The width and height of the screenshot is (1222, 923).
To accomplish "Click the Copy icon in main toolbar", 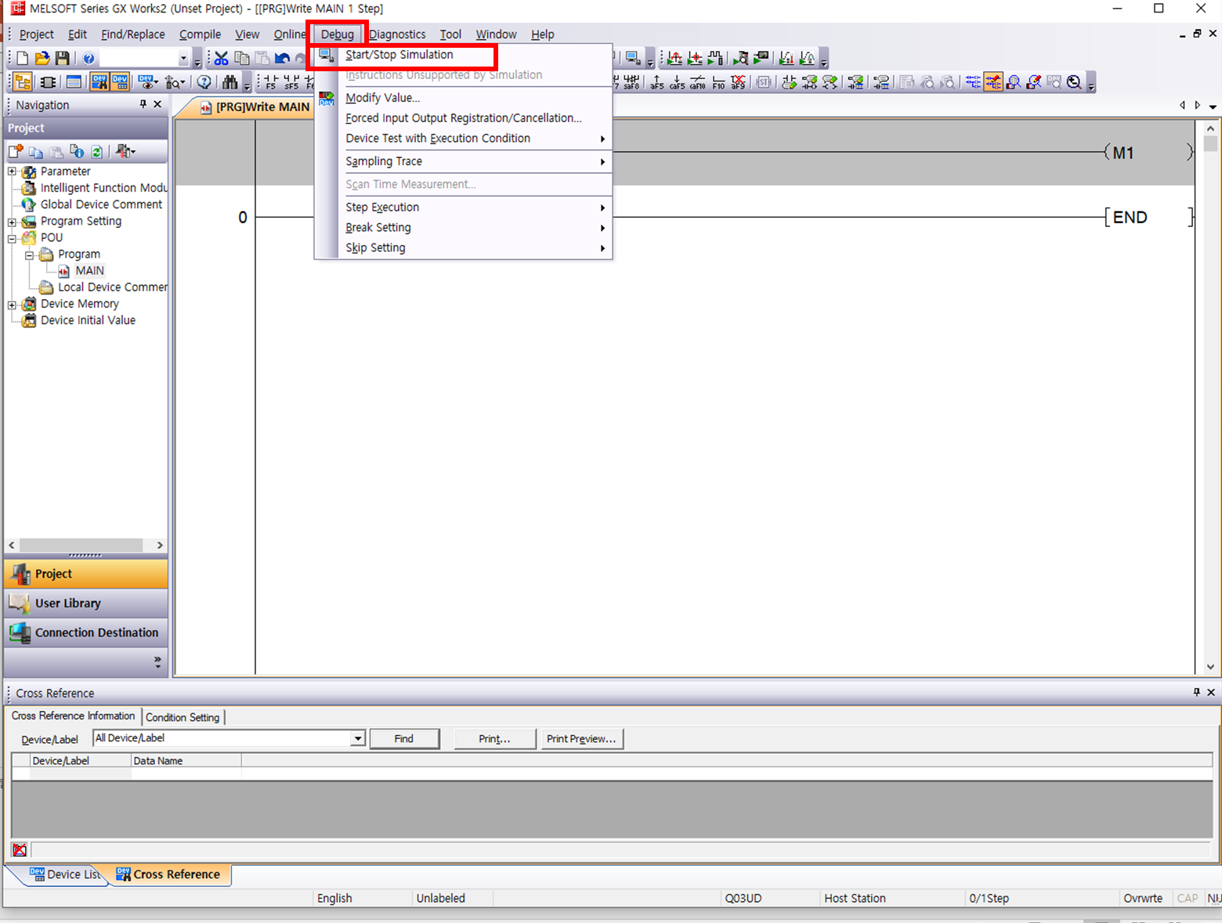I will tap(242, 59).
